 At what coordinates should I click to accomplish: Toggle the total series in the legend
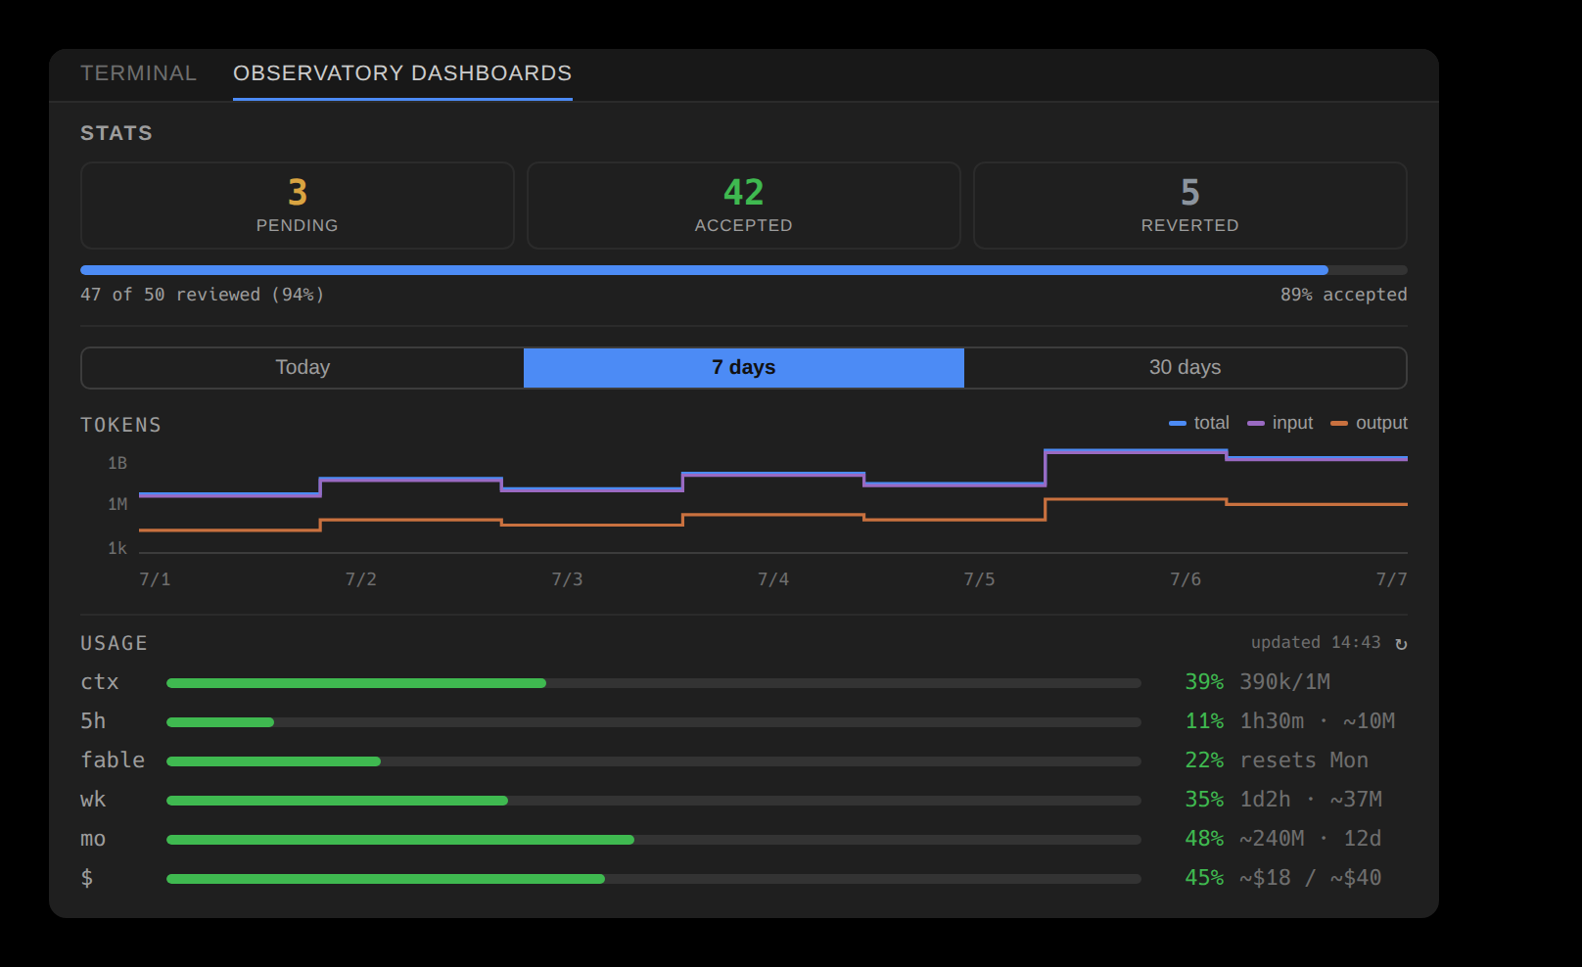1199,423
